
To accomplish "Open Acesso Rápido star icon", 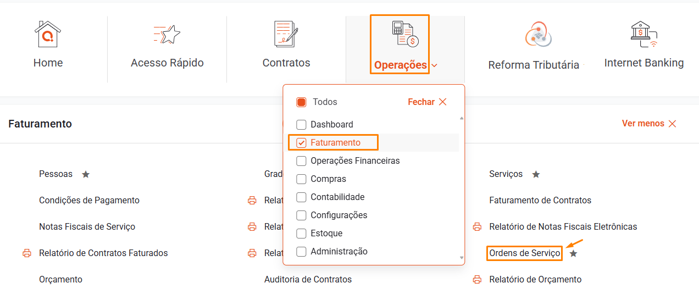I will click(167, 35).
